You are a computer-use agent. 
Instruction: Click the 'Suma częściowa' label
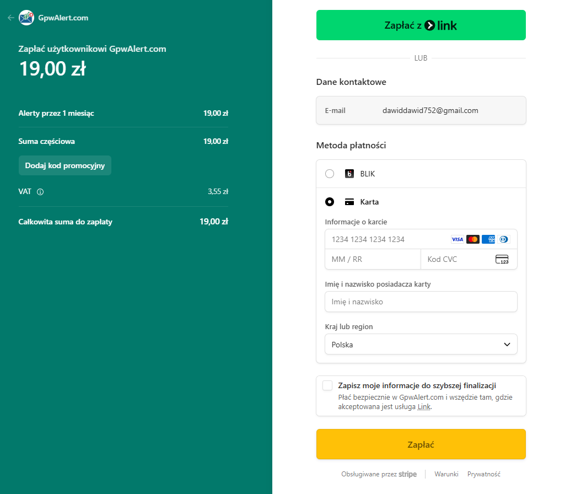click(x=46, y=141)
